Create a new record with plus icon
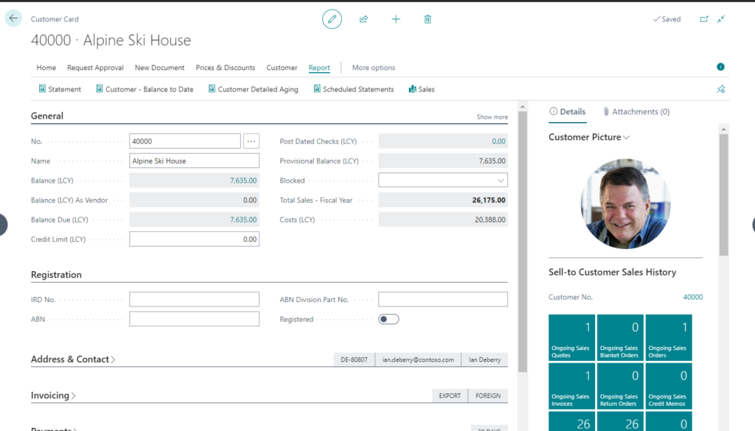 click(x=396, y=19)
